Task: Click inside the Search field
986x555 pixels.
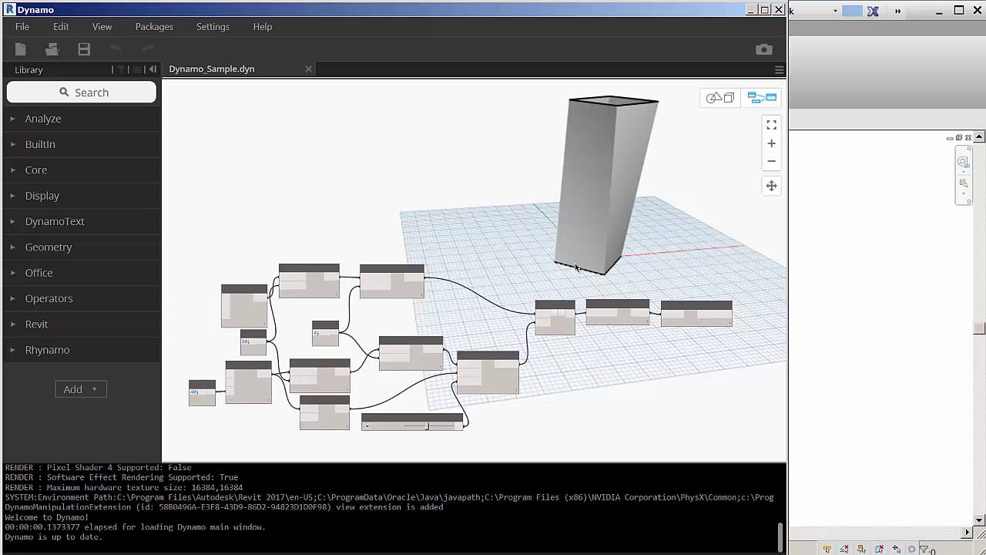Action: 81,92
